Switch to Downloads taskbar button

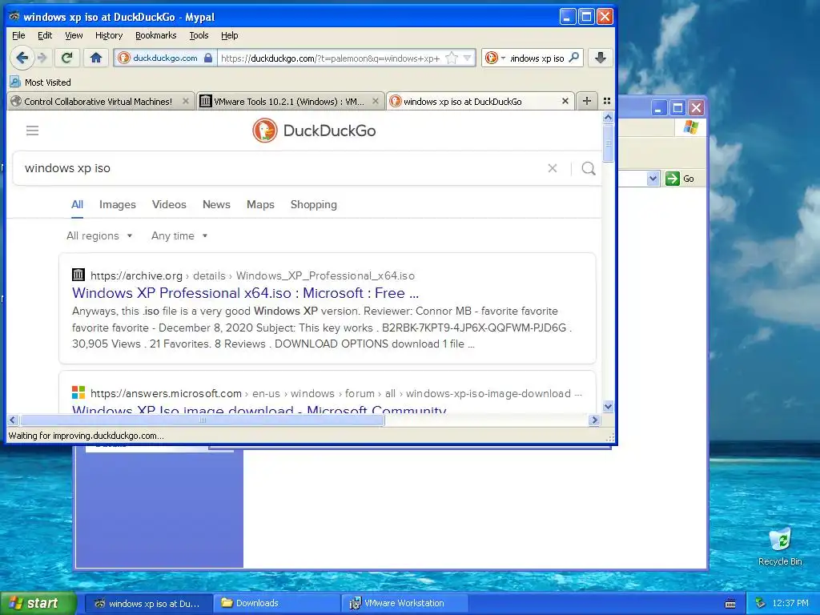(x=277, y=603)
